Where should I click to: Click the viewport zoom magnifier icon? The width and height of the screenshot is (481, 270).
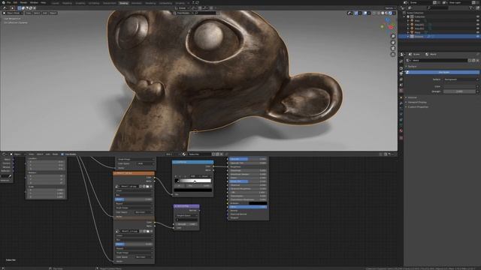pos(393,37)
